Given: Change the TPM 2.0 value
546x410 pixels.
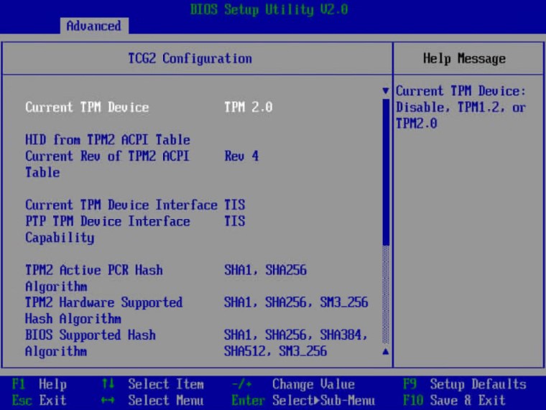Looking at the screenshot, I should (x=249, y=107).
